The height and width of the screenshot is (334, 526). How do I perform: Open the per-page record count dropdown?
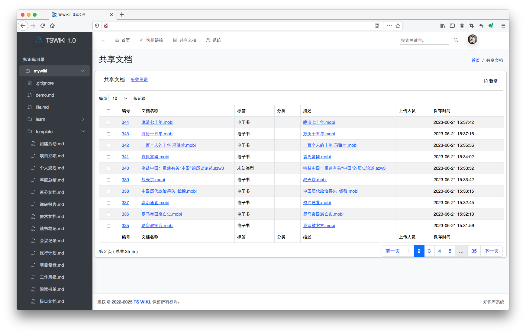point(120,98)
